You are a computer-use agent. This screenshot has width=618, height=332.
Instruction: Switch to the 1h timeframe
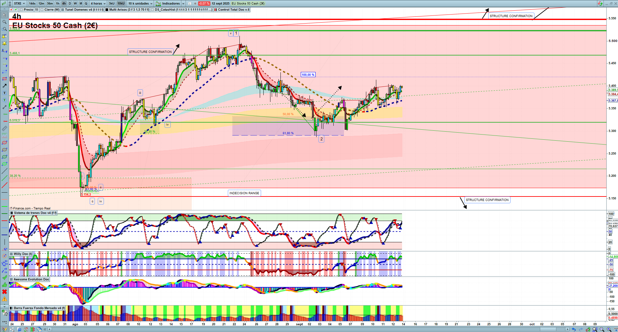coord(57,4)
